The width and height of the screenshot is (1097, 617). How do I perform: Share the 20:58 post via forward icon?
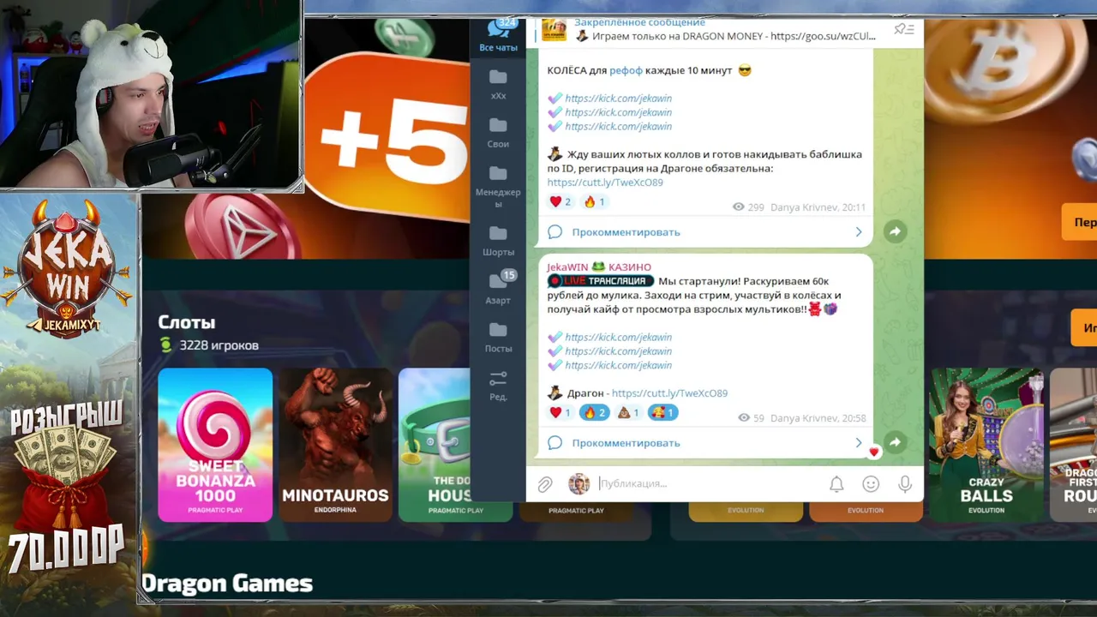tap(895, 442)
